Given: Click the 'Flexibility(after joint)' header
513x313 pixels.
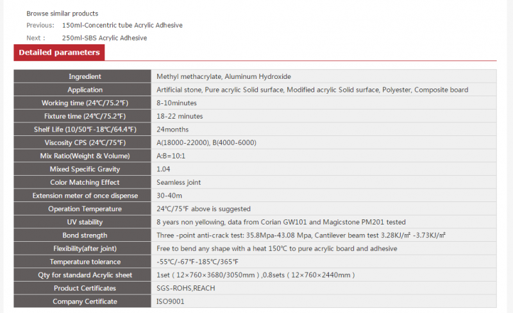Looking at the screenshot, I should click(82, 248).
